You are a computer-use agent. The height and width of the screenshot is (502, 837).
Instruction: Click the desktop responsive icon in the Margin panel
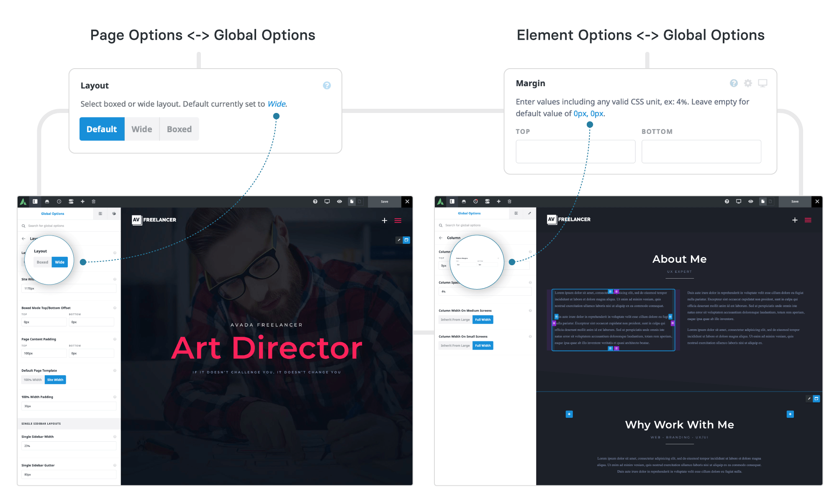pos(763,83)
